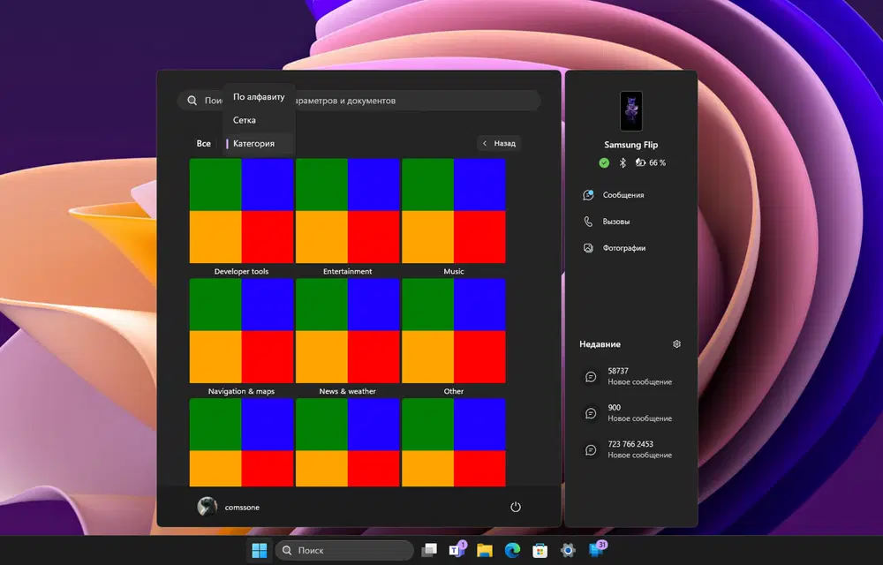This screenshot has height=565, width=883.
Task: Choose Сетка view option
Action: click(x=259, y=120)
